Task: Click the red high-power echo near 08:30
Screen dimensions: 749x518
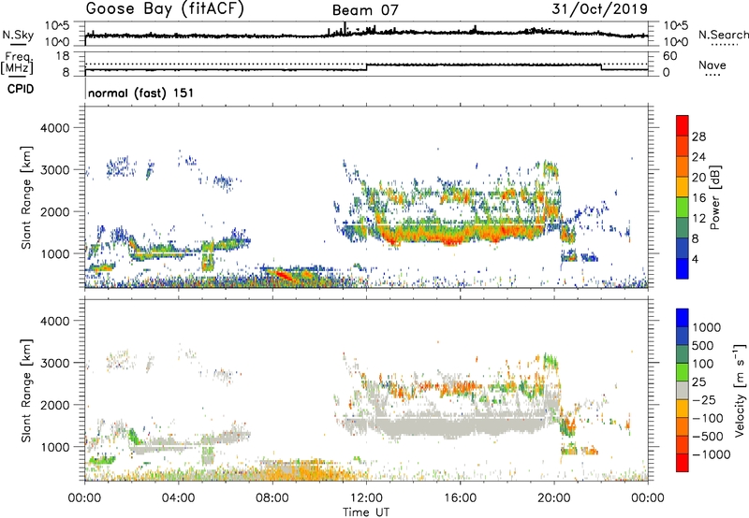Action: [x=283, y=275]
